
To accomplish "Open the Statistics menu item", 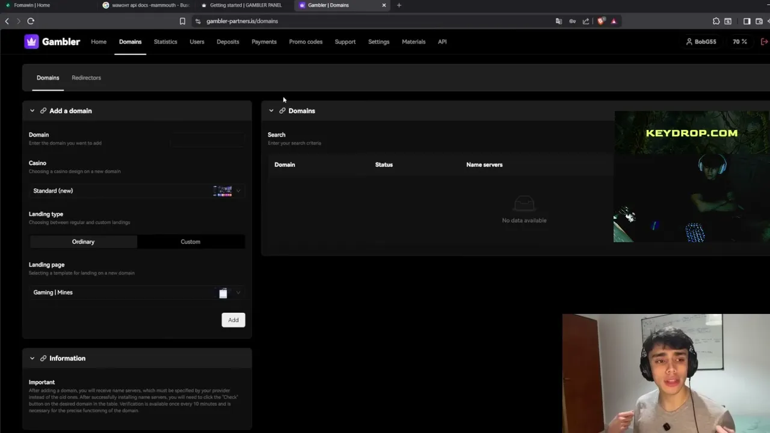I will [x=165, y=41].
